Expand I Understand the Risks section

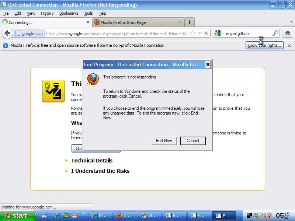pyautogui.click(x=100, y=171)
